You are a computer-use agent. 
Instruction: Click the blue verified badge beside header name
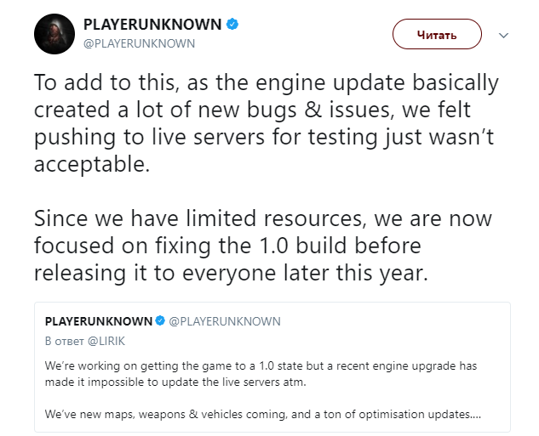232,25
